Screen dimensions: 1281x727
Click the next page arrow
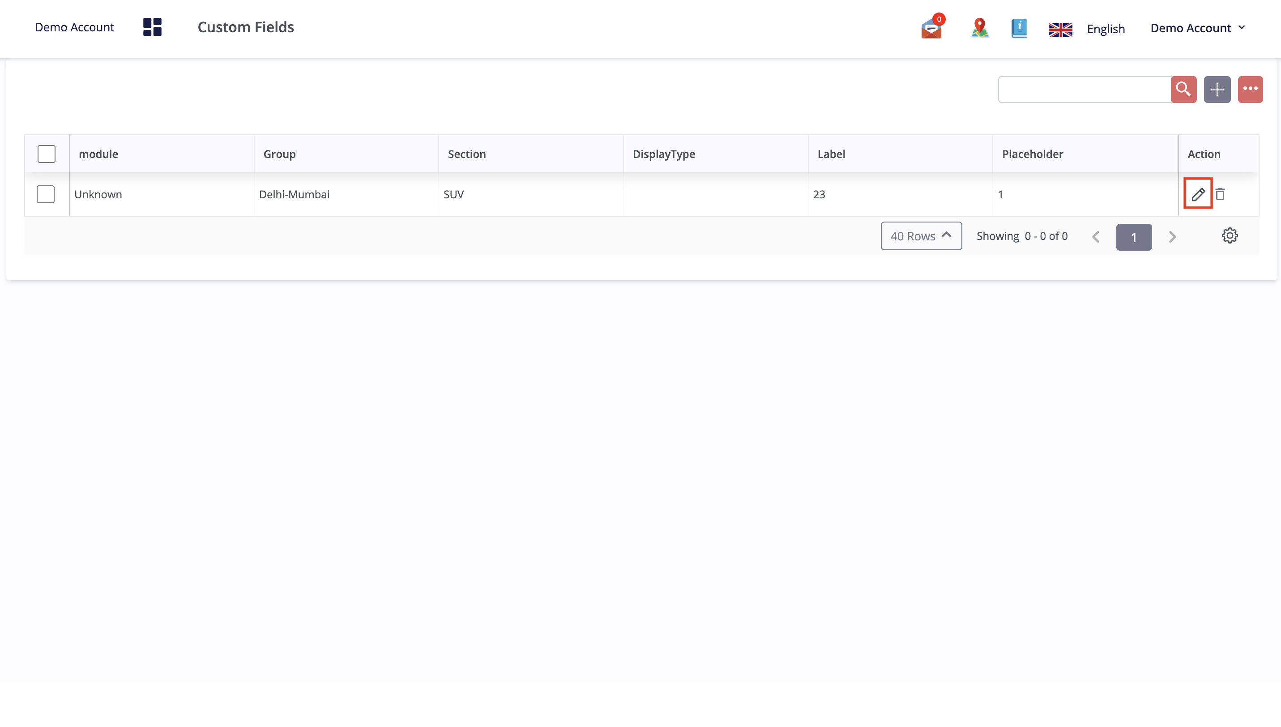click(1172, 237)
